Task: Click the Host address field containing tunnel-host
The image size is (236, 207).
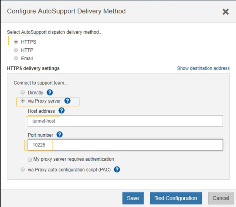Action: coord(125,121)
